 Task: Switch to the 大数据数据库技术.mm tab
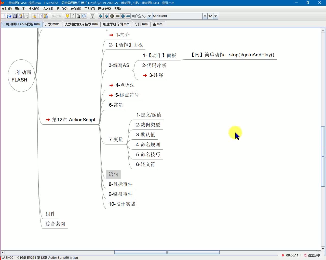click(x=81, y=24)
